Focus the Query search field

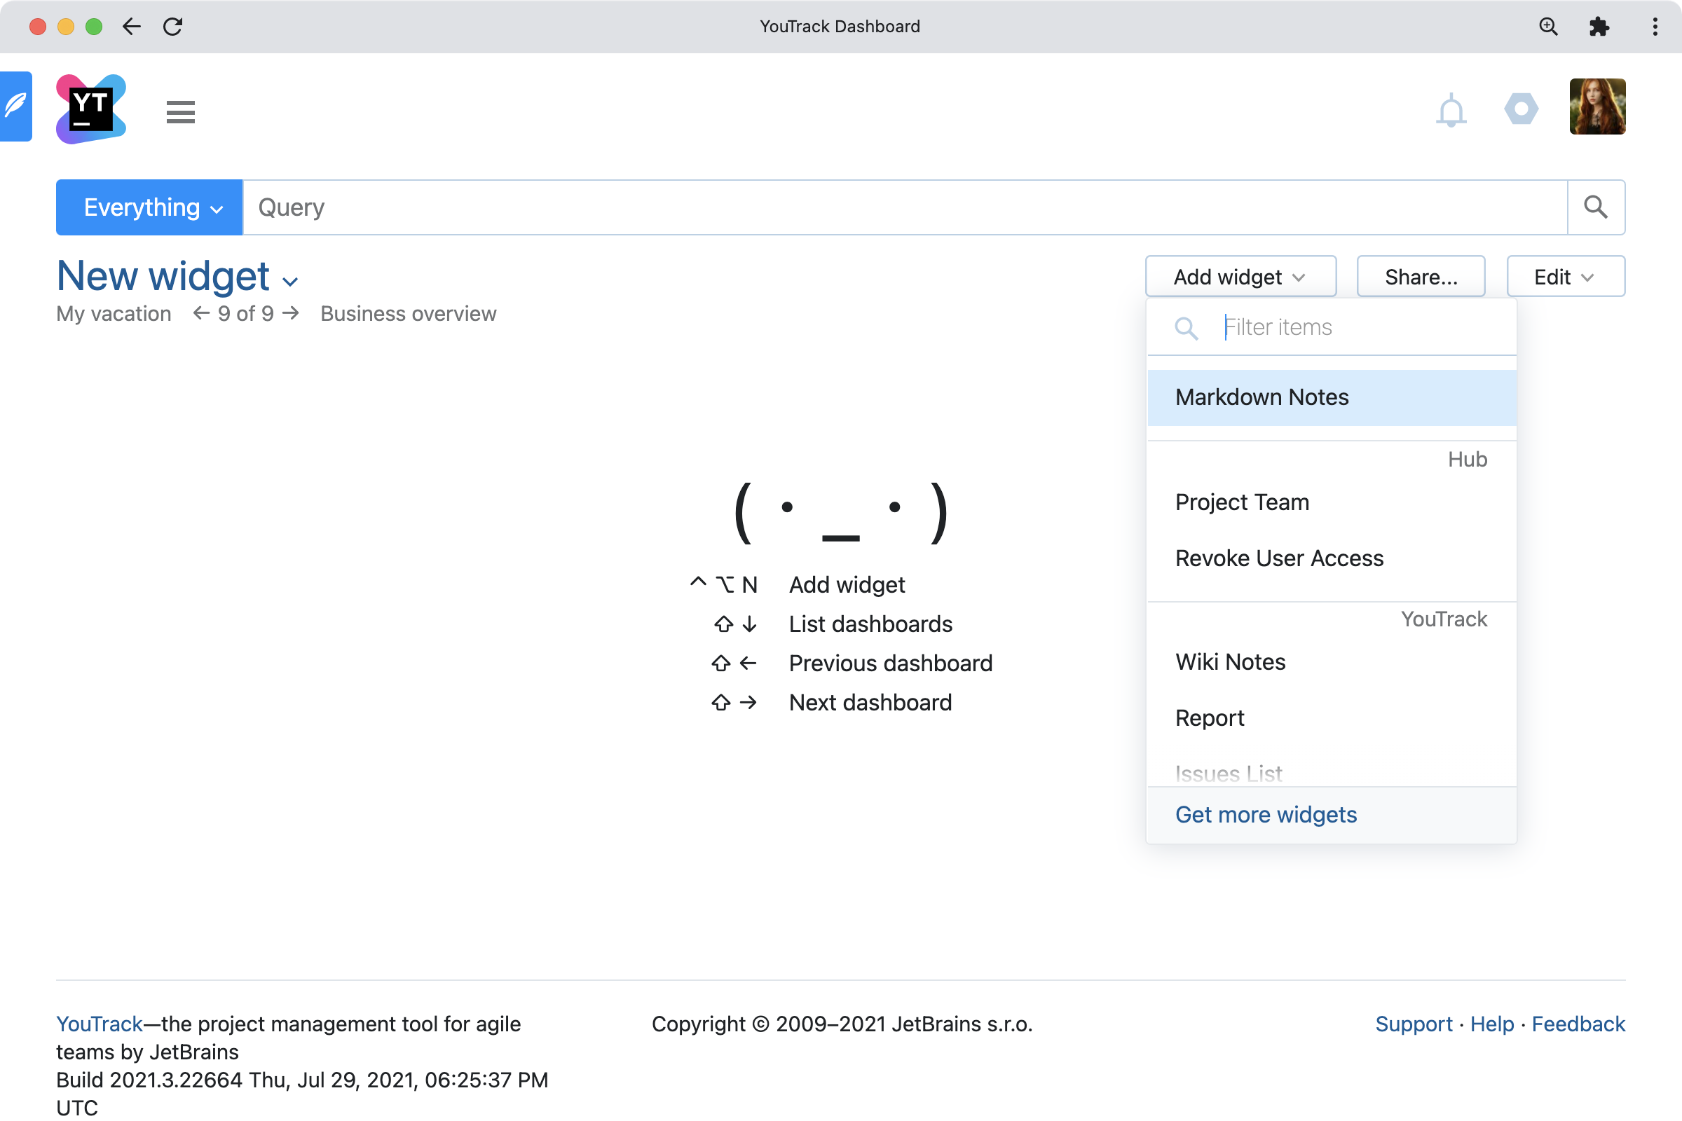click(905, 207)
